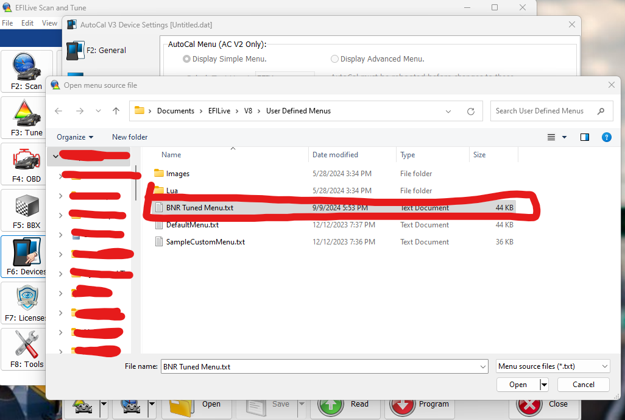Open Save button dropdown arrow
This screenshot has height=420, width=625.
point(302,404)
